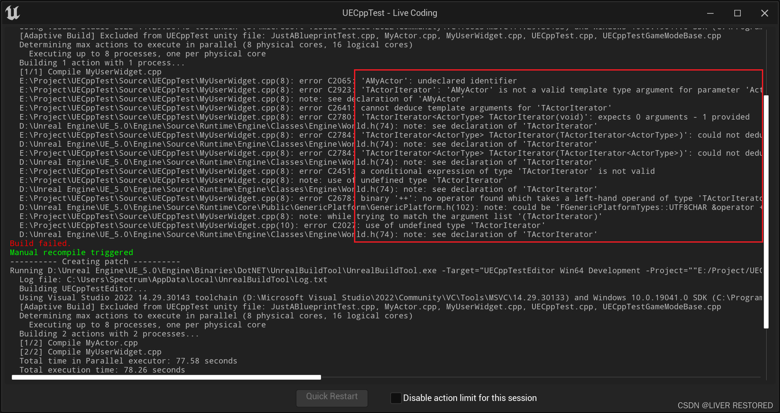This screenshot has width=780, height=413.
Task: Maximize the Live Coding window
Action: [x=737, y=13]
